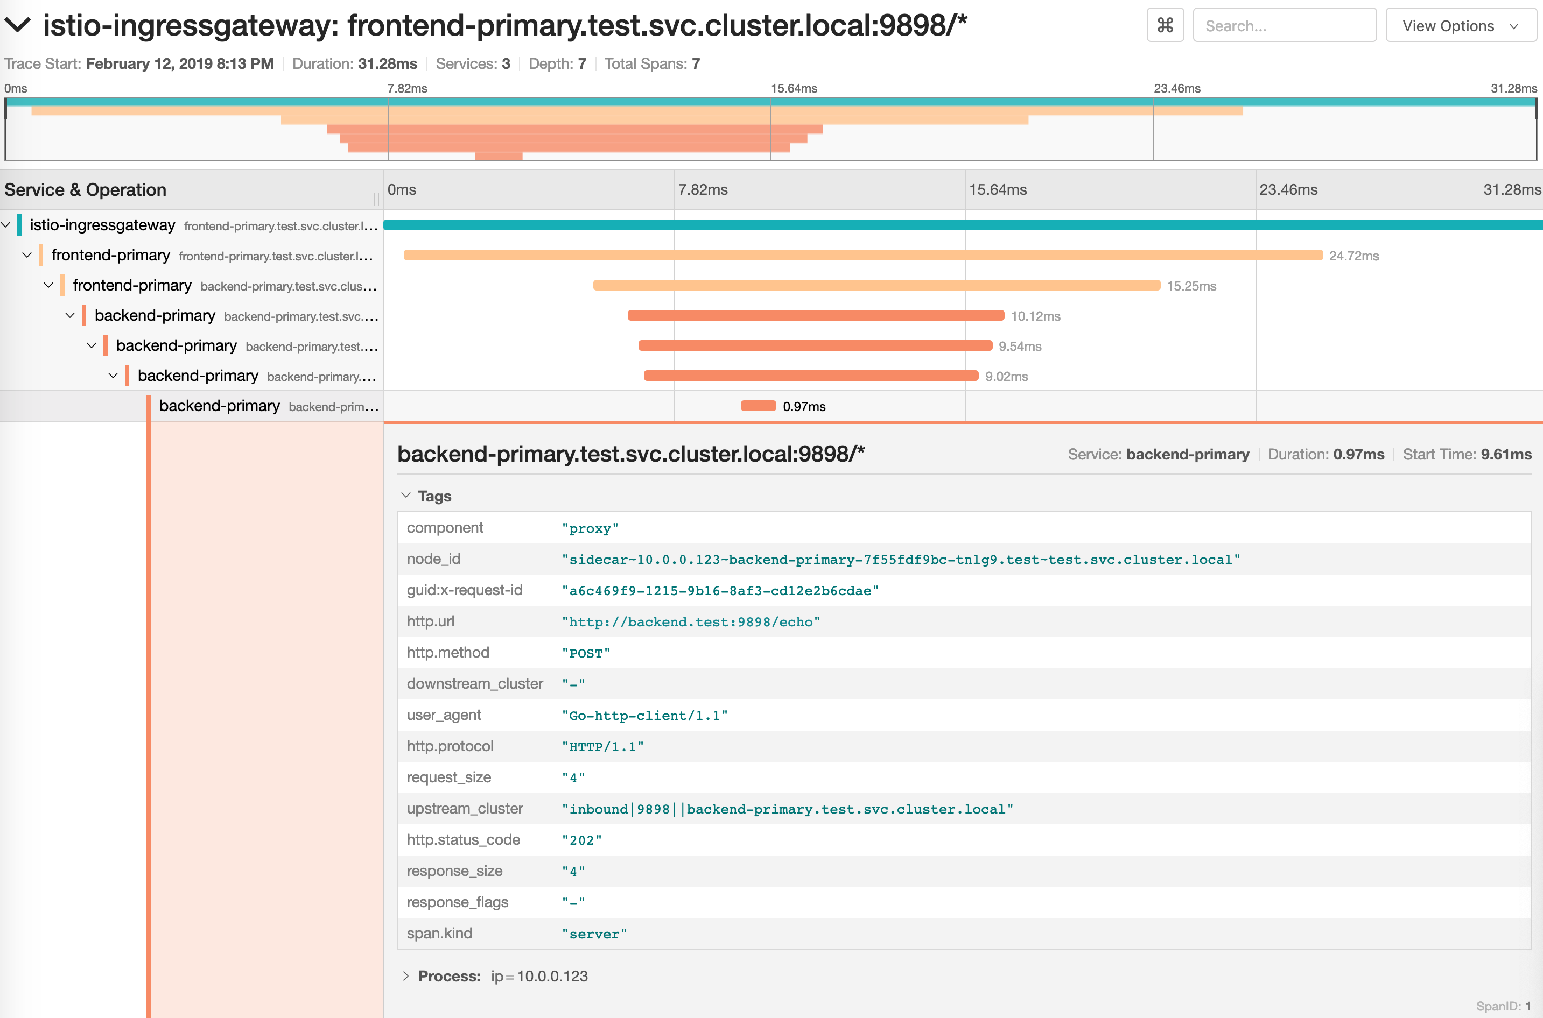Select the selected backend-primary leaf span row
The height and width of the screenshot is (1018, 1543).
[219, 406]
